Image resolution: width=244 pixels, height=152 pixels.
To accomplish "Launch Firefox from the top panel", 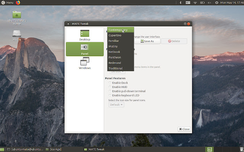I will coord(18,3).
